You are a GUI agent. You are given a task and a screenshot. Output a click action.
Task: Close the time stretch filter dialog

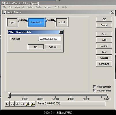point(61,32)
